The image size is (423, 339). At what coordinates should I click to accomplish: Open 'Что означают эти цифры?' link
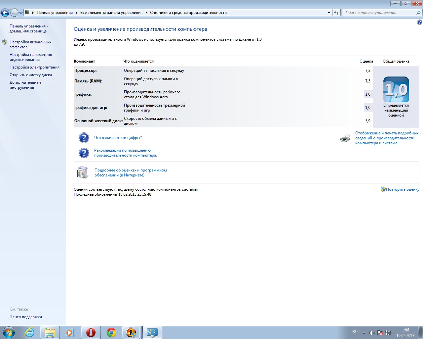coord(118,138)
